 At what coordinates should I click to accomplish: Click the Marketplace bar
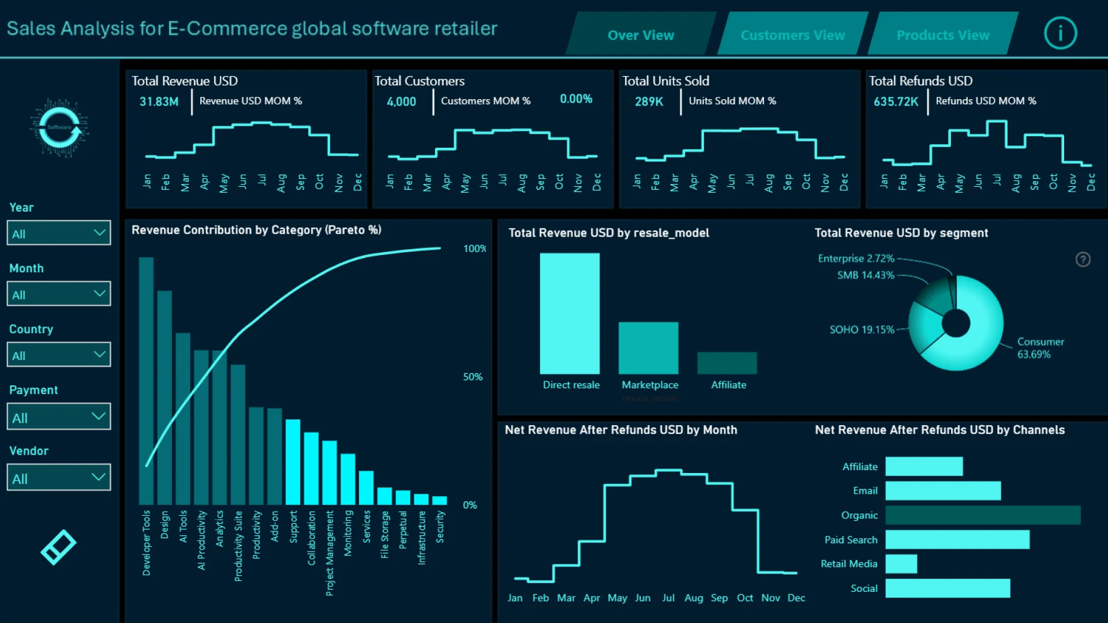point(648,348)
